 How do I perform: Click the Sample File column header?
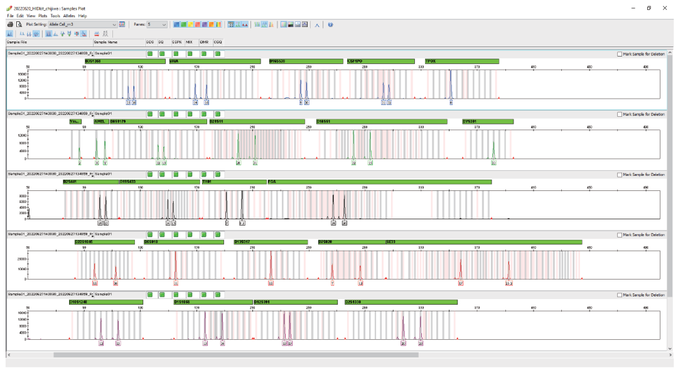[50, 42]
